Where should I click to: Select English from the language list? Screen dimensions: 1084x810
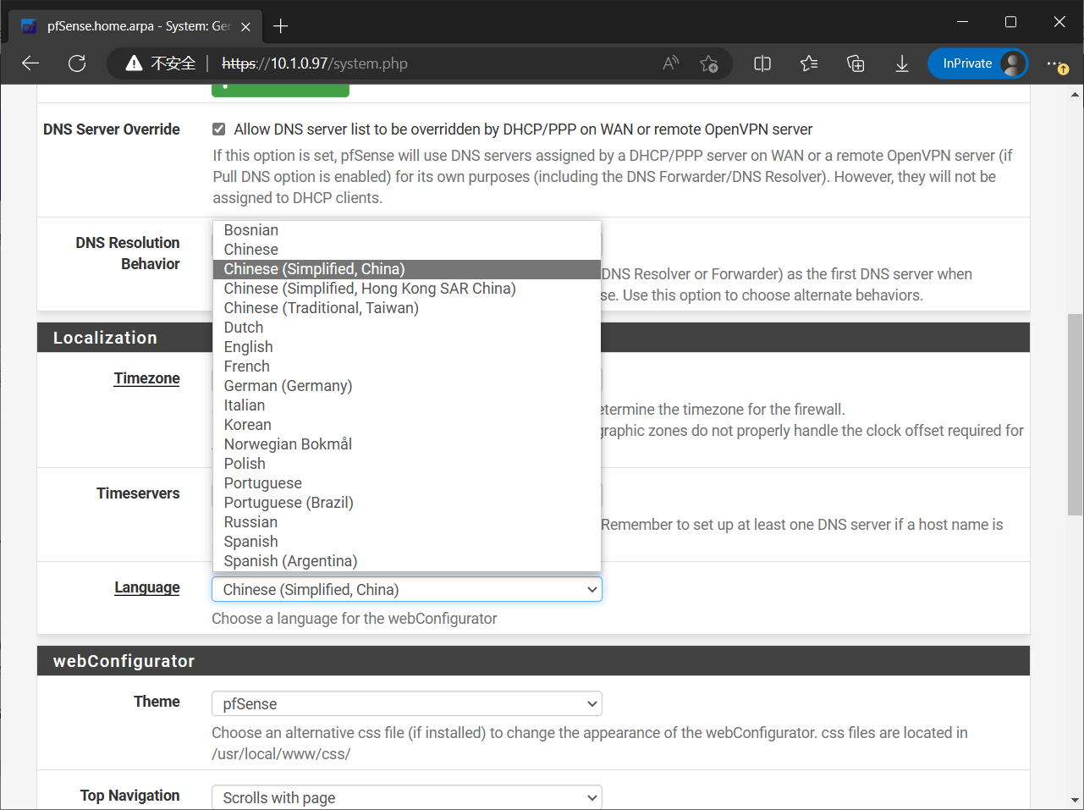coord(248,347)
